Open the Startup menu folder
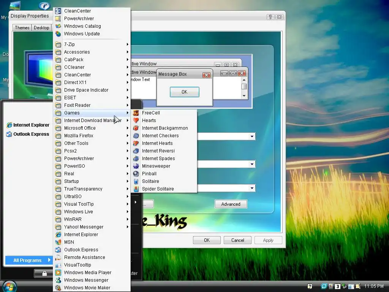This screenshot has width=389, height=292. [x=92, y=181]
